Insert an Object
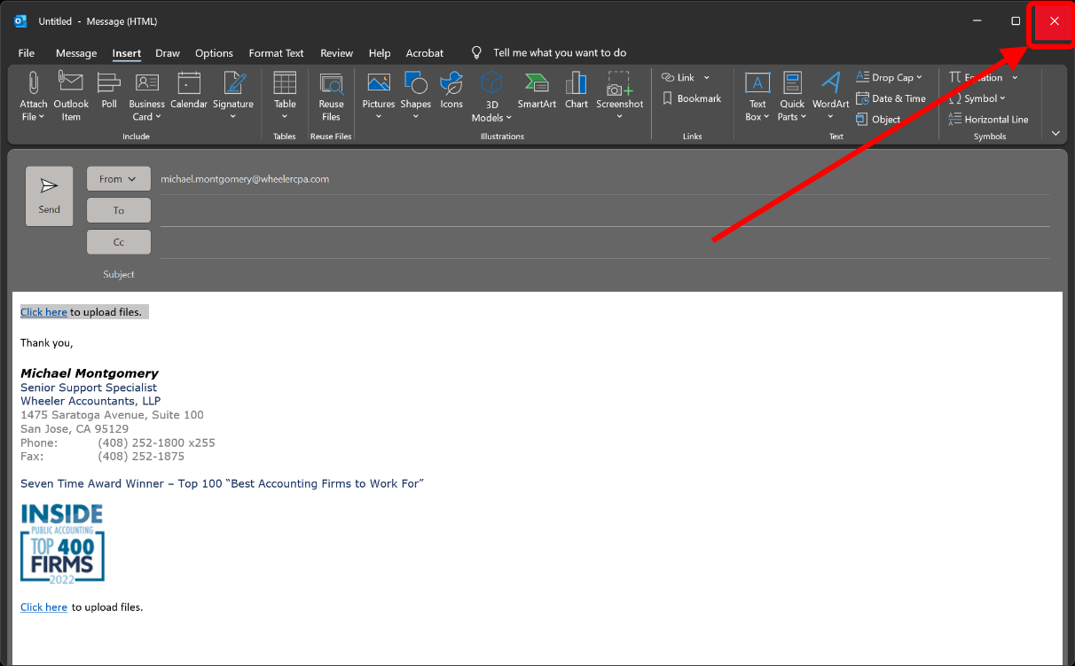Image resolution: width=1075 pixels, height=666 pixels. pos(878,119)
